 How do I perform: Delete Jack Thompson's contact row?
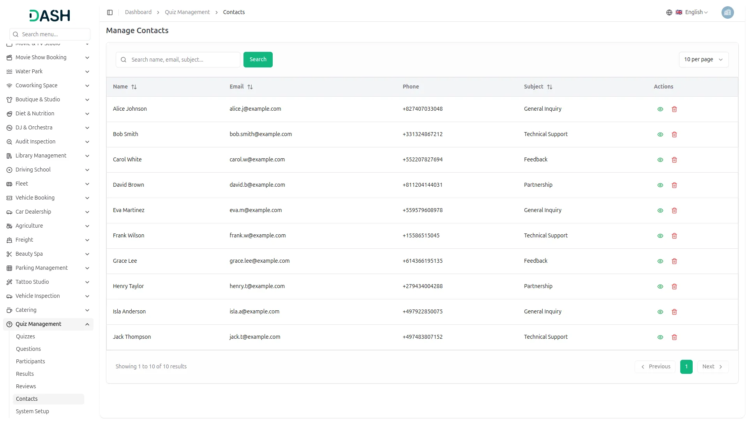coord(674,337)
